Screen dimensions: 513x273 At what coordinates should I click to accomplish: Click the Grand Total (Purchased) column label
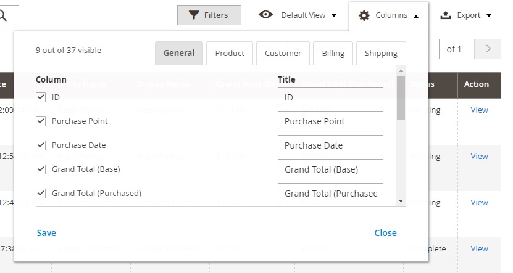coord(96,193)
